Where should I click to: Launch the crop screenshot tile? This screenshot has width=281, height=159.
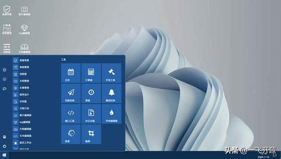[x=91, y=134]
